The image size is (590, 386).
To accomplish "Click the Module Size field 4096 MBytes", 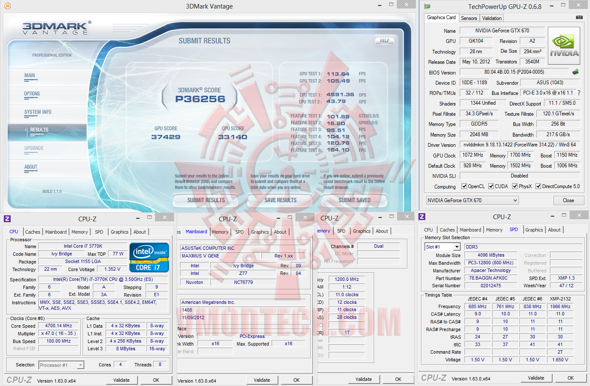I will pyautogui.click(x=491, y=255).
